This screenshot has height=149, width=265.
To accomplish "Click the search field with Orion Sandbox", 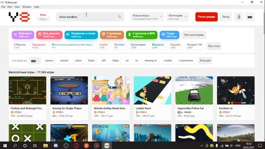I will coord(90,17).
